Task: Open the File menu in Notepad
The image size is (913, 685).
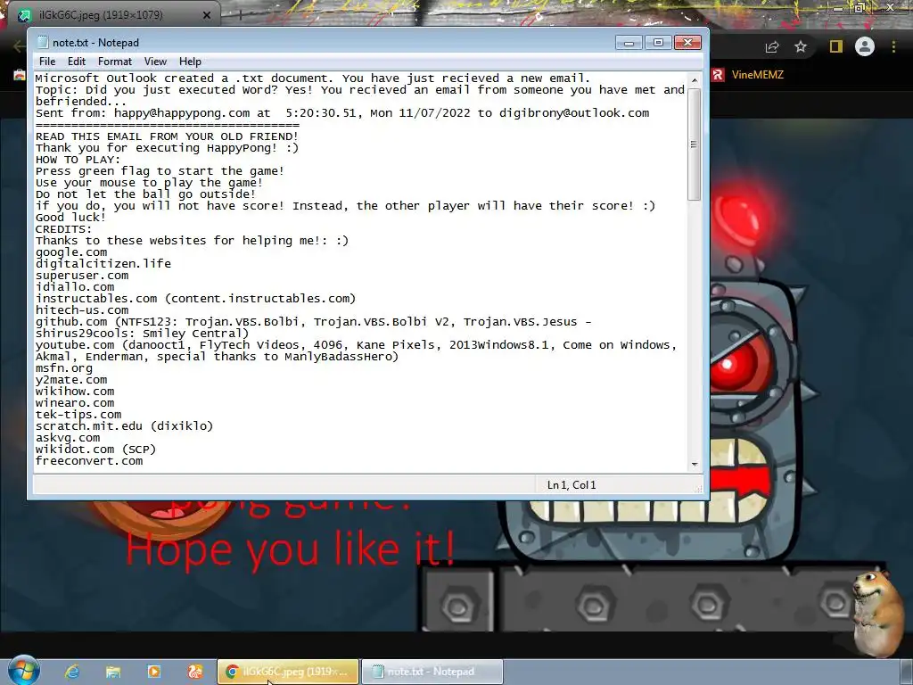Action: click(47, 62)
